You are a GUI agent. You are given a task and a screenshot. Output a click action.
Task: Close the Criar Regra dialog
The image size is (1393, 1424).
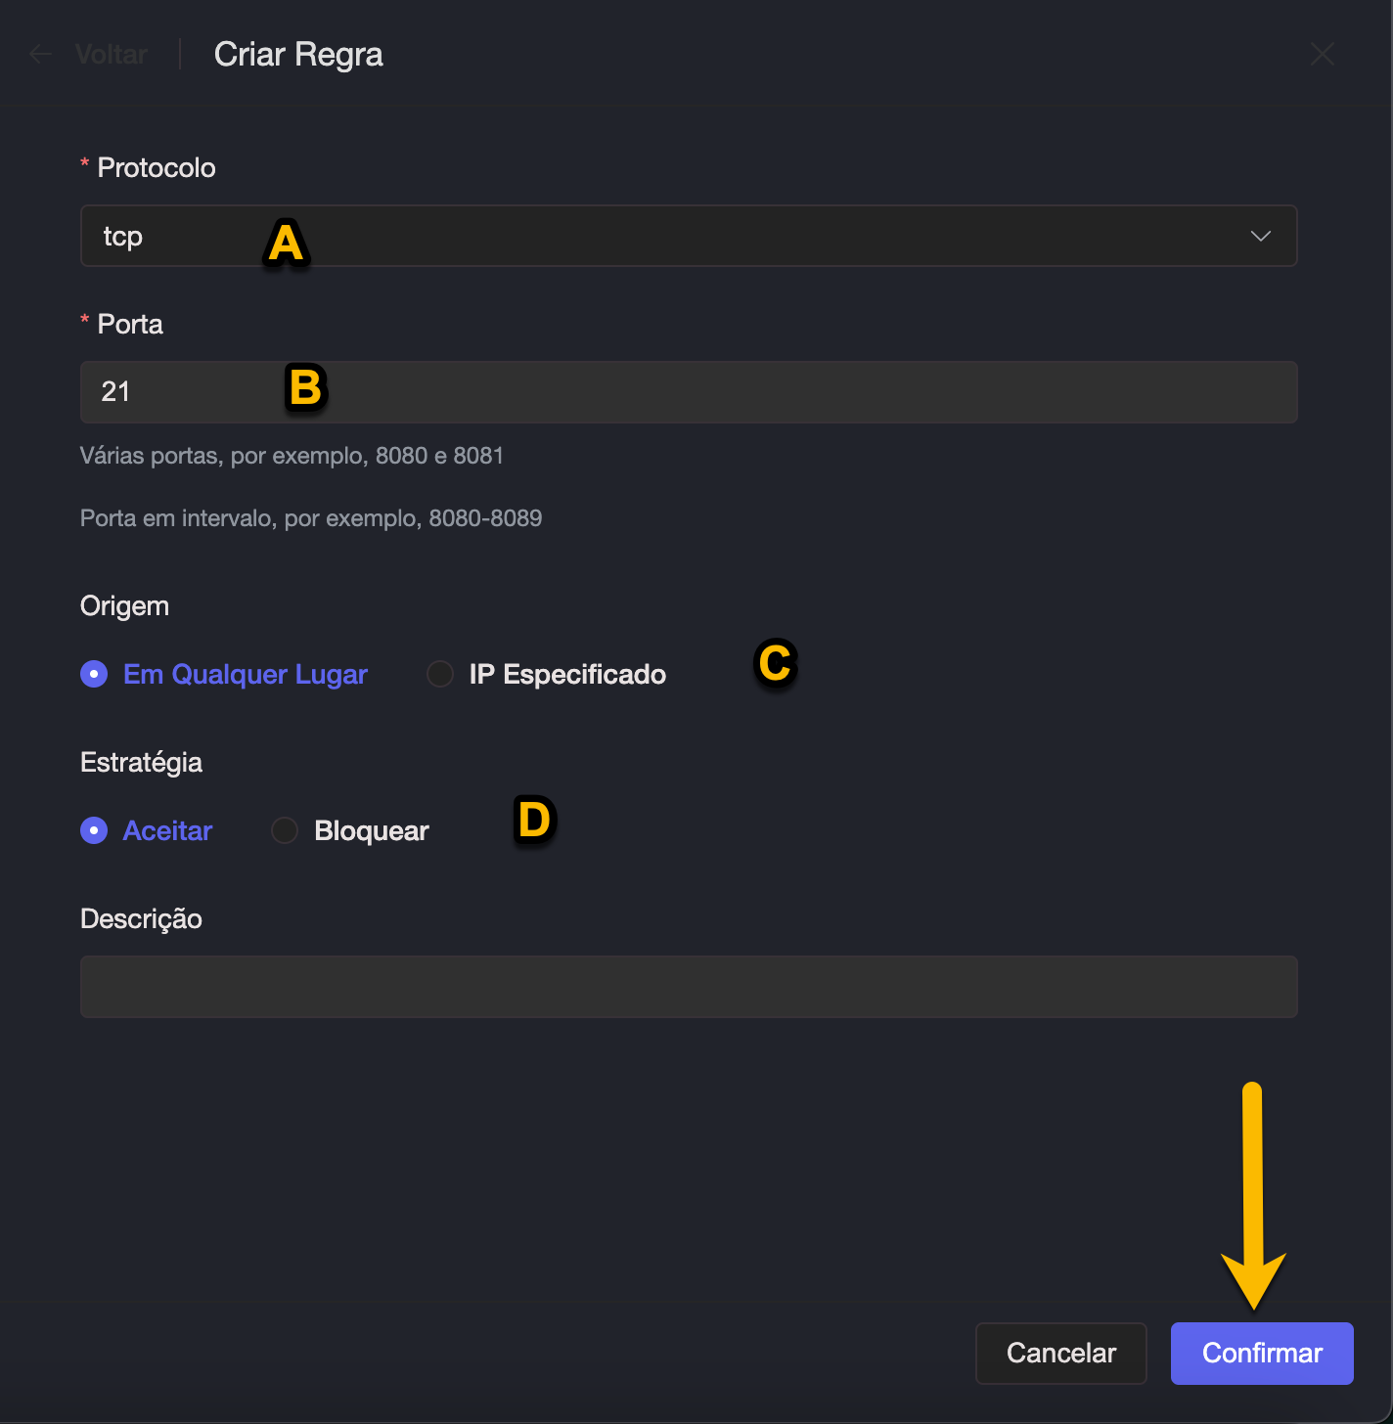(1322, 54)
